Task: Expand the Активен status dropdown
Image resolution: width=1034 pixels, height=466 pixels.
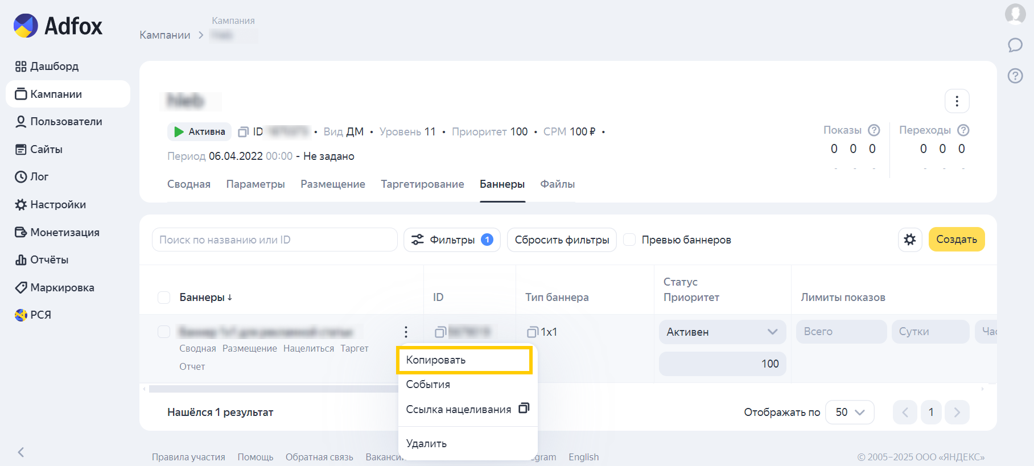Action: click(x=722, y=332)
